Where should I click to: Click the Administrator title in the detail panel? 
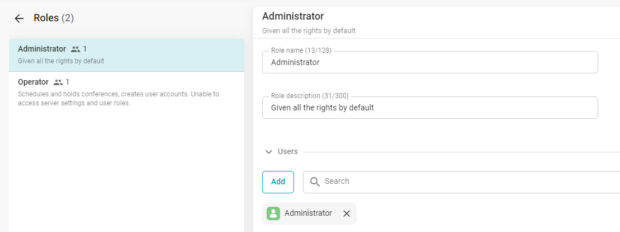point(293,16)
